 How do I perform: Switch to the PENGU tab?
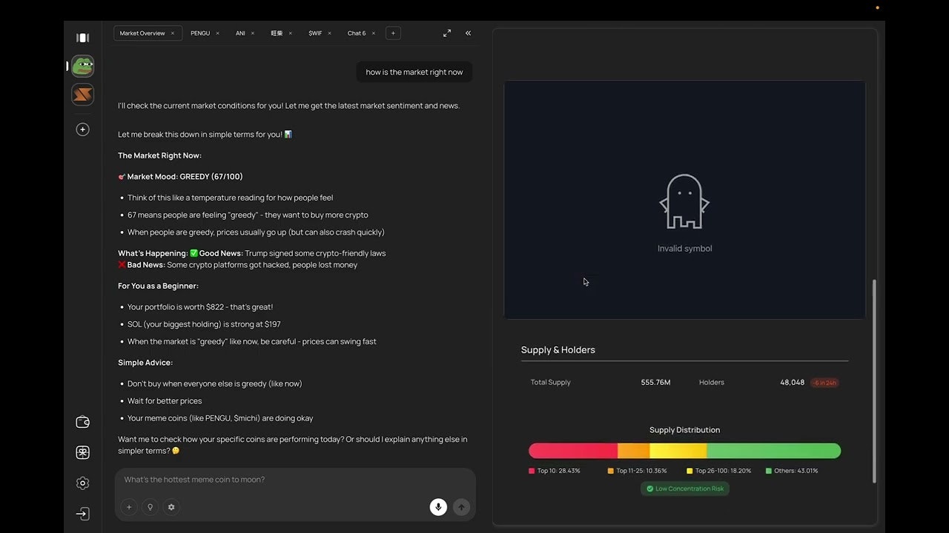click(x=199, y=33)
